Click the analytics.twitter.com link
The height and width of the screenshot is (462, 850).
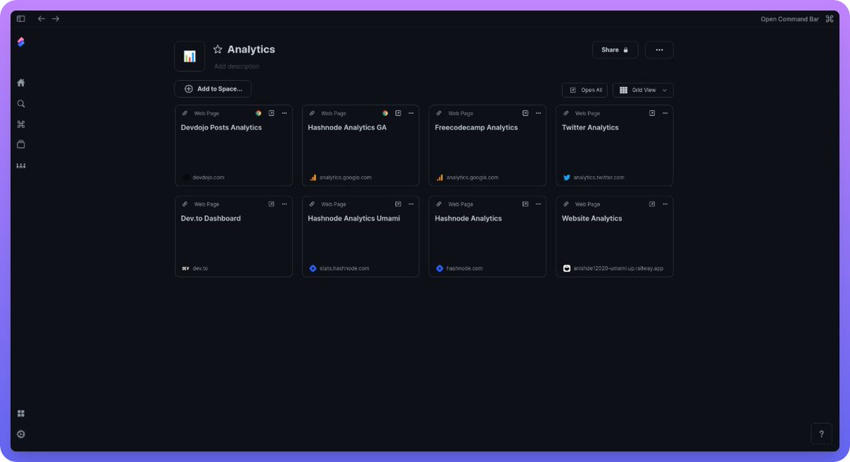(x=599, y=178)
